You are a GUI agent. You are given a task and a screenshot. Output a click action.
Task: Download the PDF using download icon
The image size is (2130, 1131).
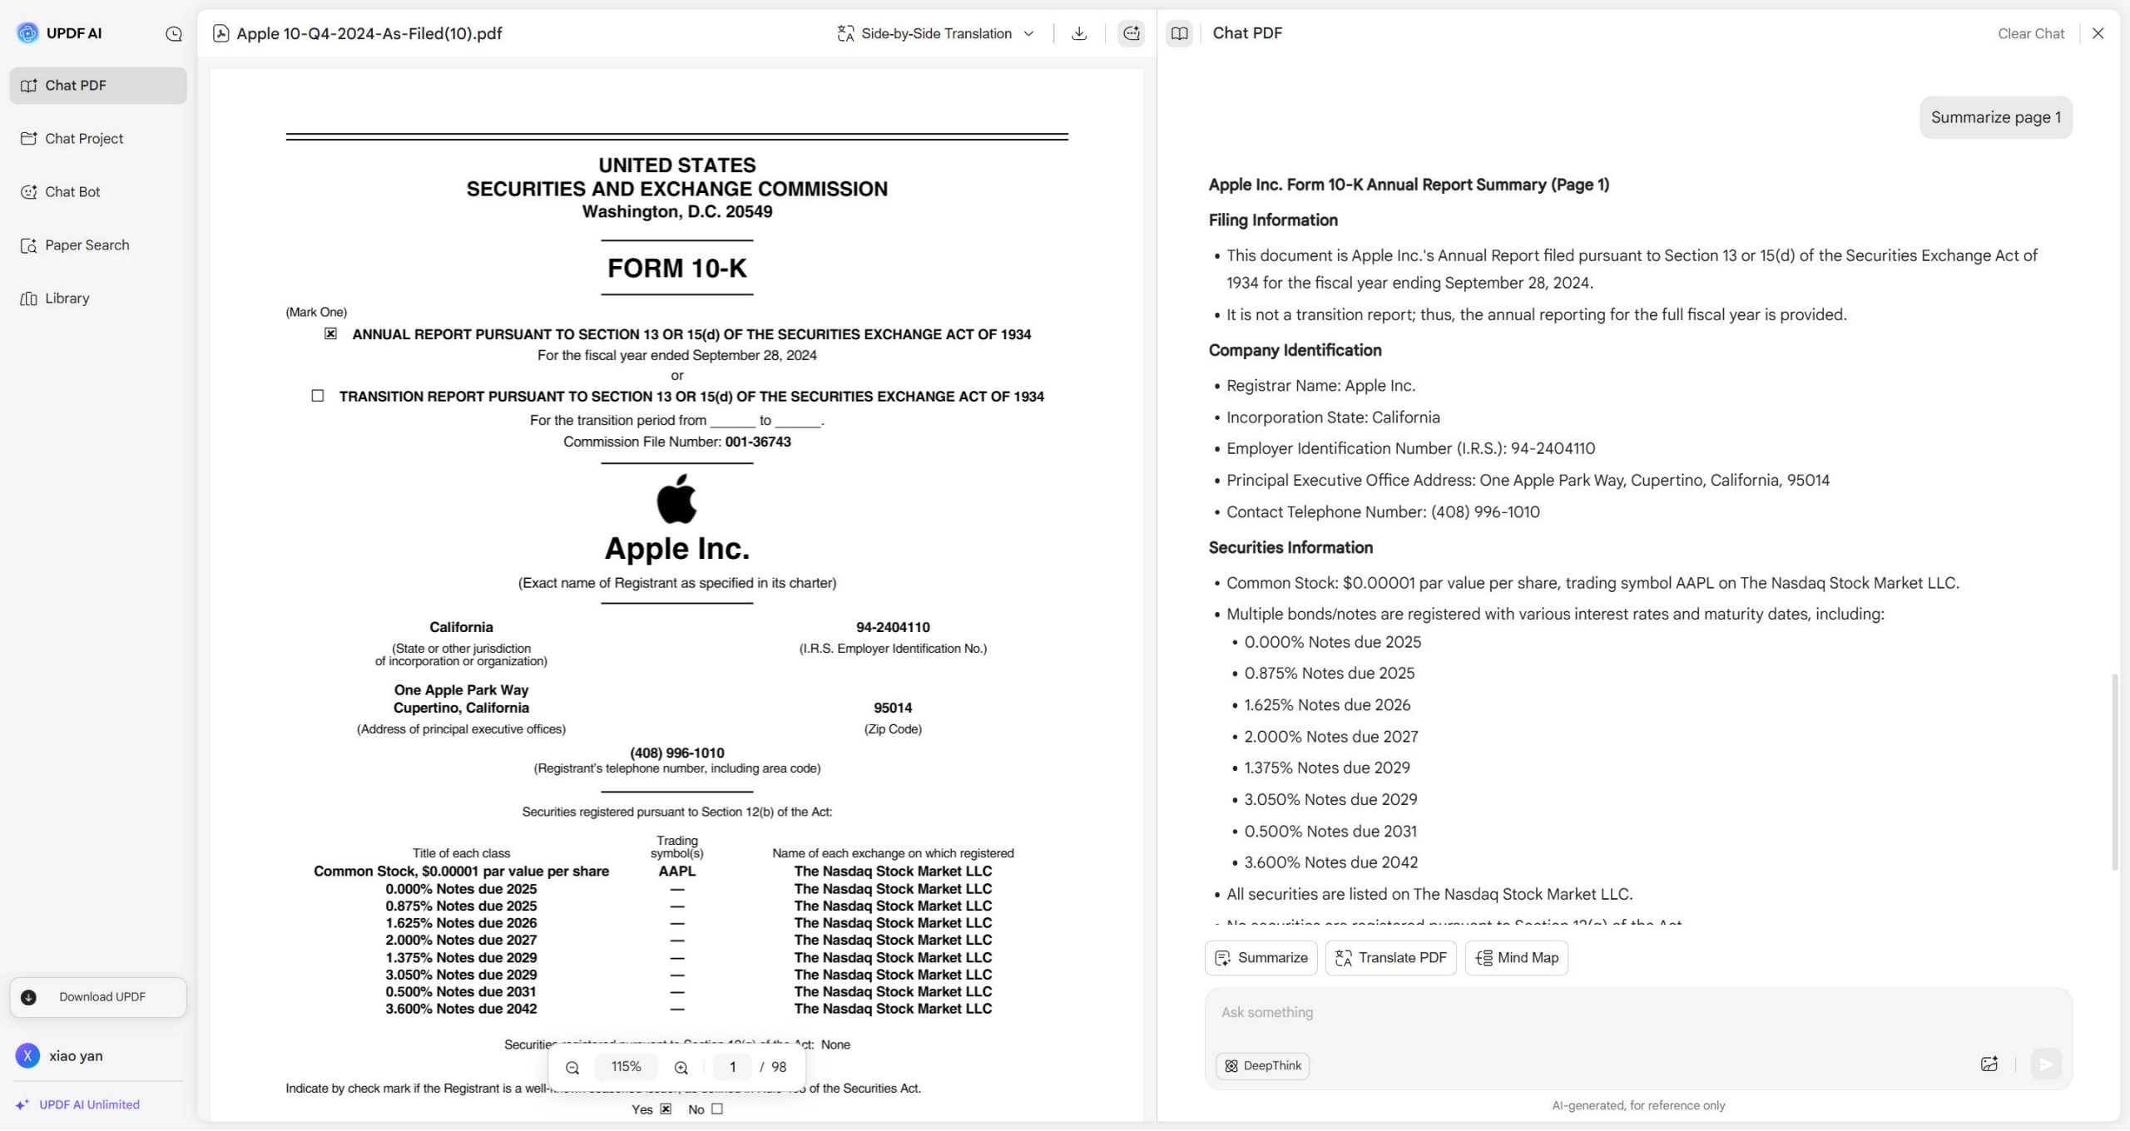click(1079, 34)
